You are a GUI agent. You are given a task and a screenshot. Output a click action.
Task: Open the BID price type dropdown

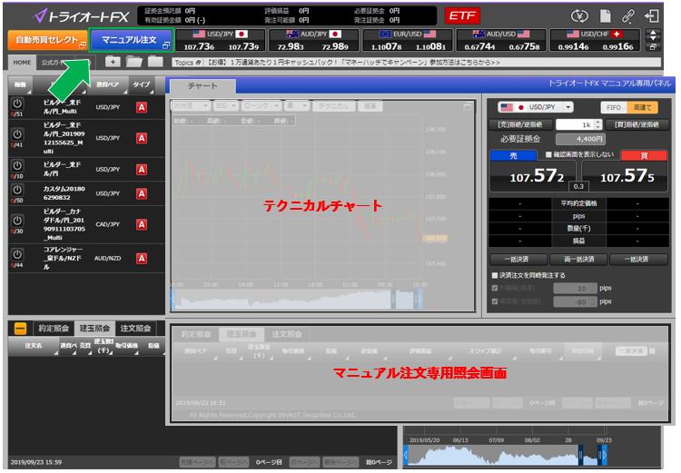tap(226, 105)
